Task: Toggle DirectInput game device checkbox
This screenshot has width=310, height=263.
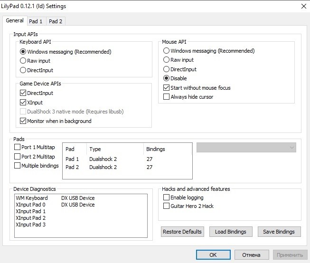Action: [x=23, y=94]
